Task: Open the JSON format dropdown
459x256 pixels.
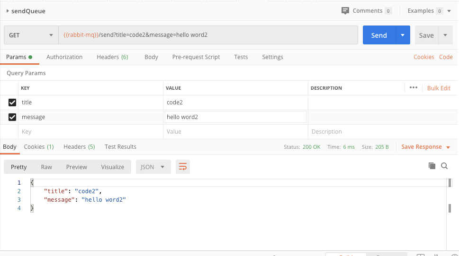Action: tap(153, 167)
